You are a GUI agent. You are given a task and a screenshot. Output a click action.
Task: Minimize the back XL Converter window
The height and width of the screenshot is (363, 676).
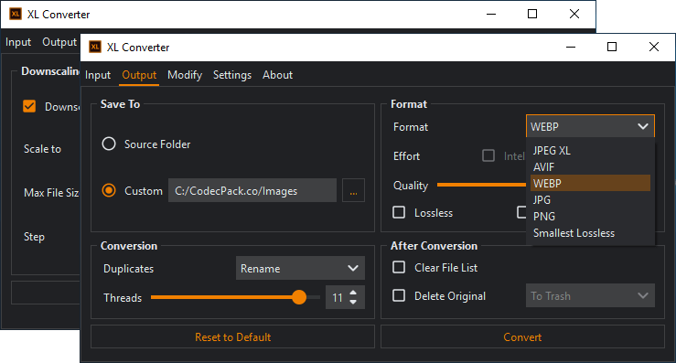(x=491, y=14)
